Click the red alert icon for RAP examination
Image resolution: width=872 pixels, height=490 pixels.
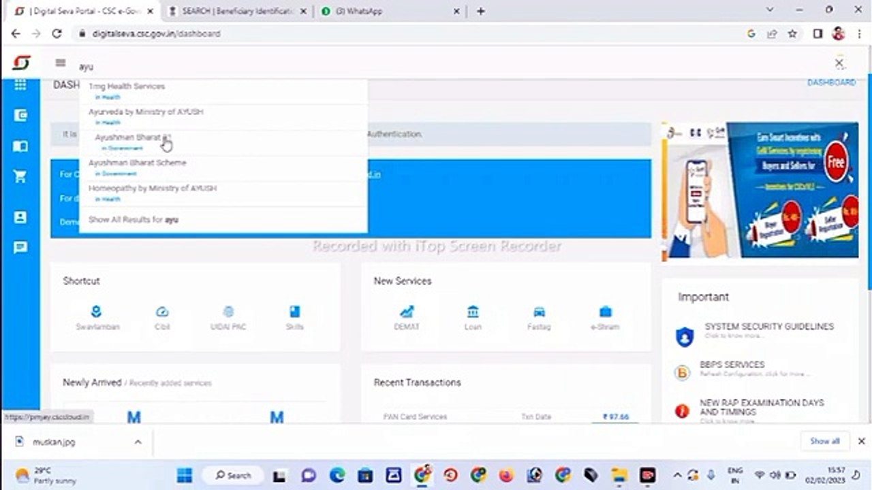click(682, 411)
